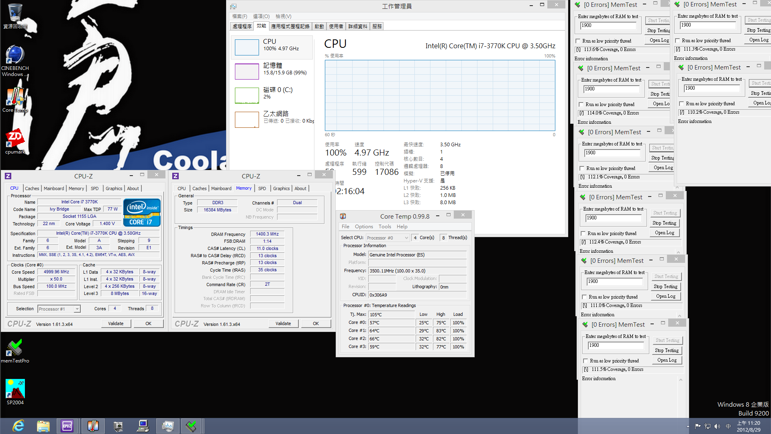Toggle low priority checkbox in 114.0% Coverage MemTest
The height and width of the screenshot is (434, 771).
[581, 104]
